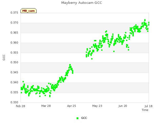Click the 0.350 y-axis value

[14, 62]
